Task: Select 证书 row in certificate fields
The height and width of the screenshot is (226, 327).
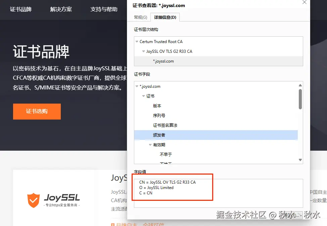Action: 150,96
